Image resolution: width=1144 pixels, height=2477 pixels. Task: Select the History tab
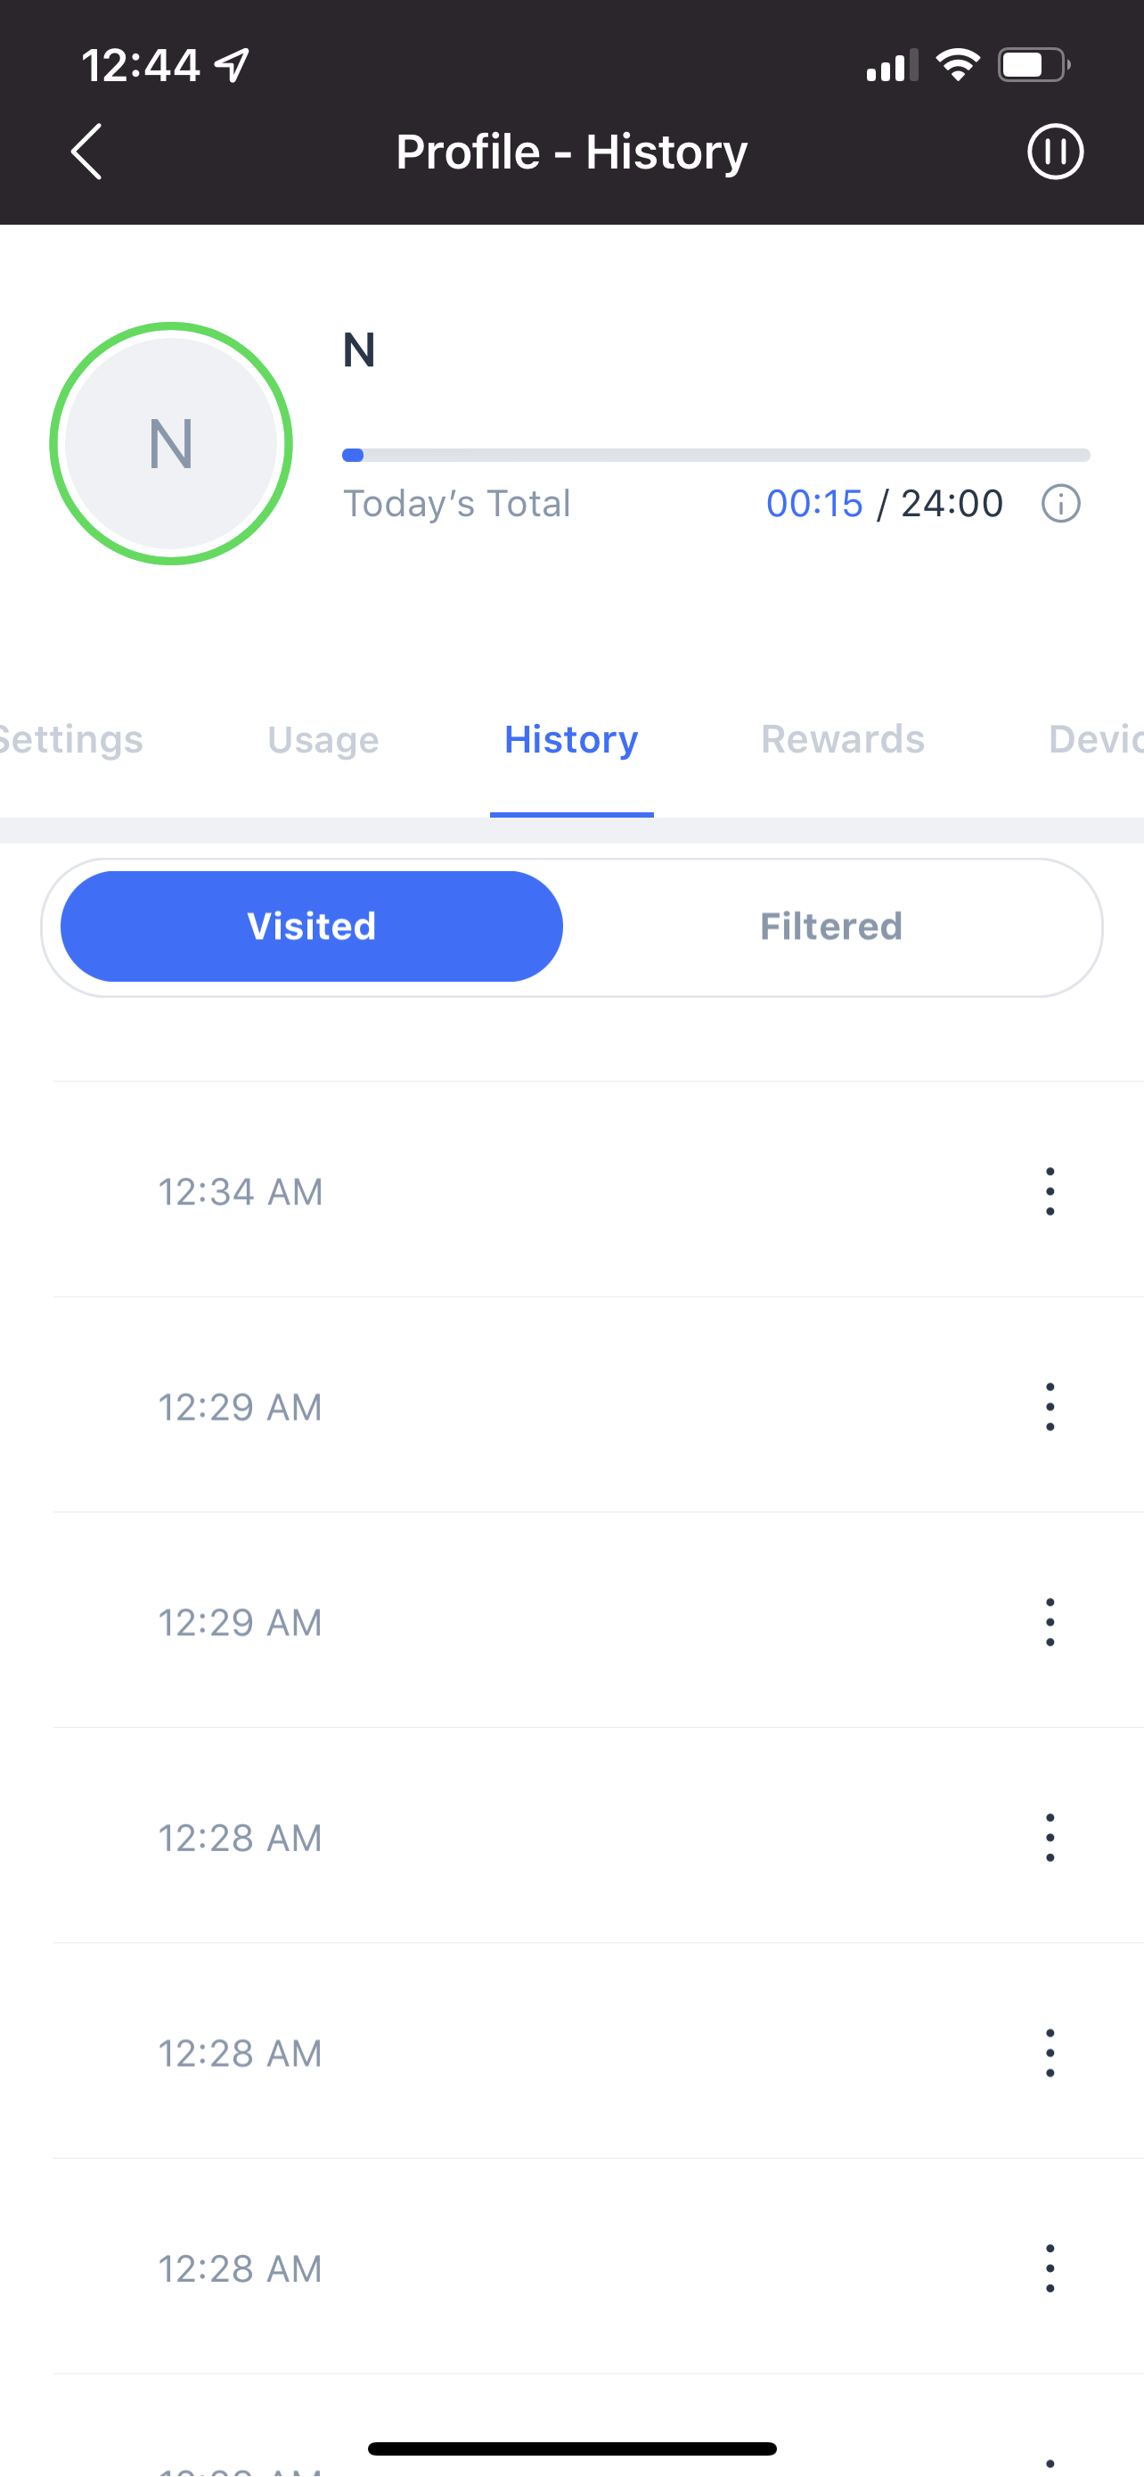click(571, 739)
